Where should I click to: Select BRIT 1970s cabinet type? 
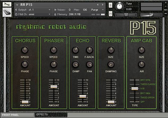[145, 80]
